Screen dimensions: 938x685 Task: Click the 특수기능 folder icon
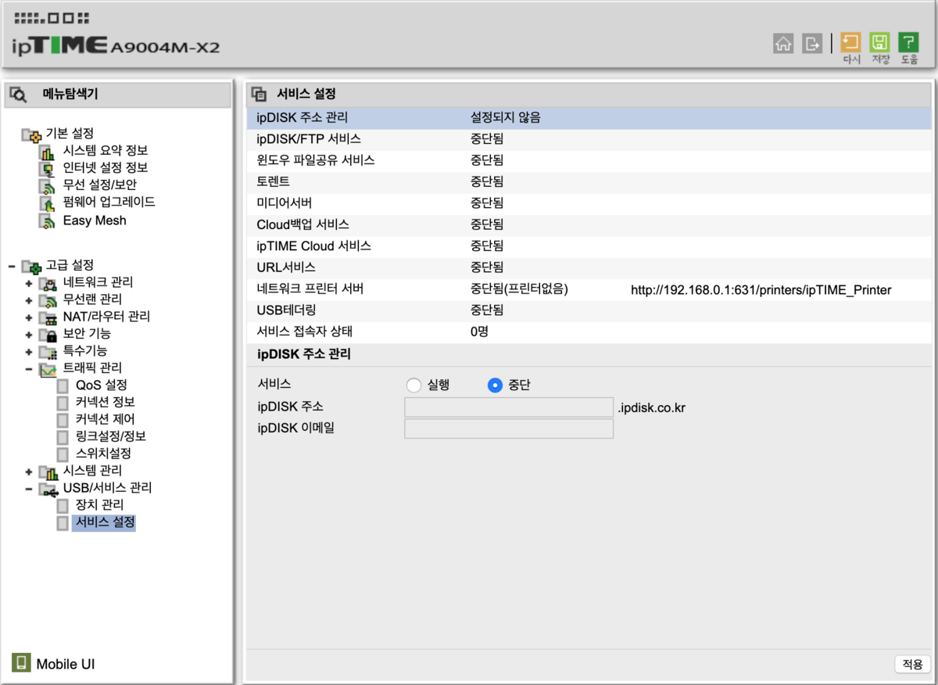click(x=48, y=351)
